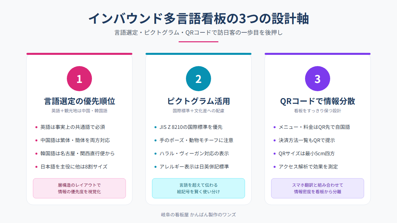Select the QRコードで情報分散 heading
The image size is (397, 223).
(x=318, y=101)
